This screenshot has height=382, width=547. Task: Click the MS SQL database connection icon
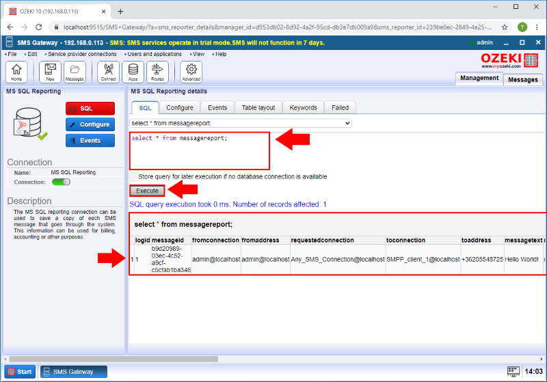tap(29, 123)
